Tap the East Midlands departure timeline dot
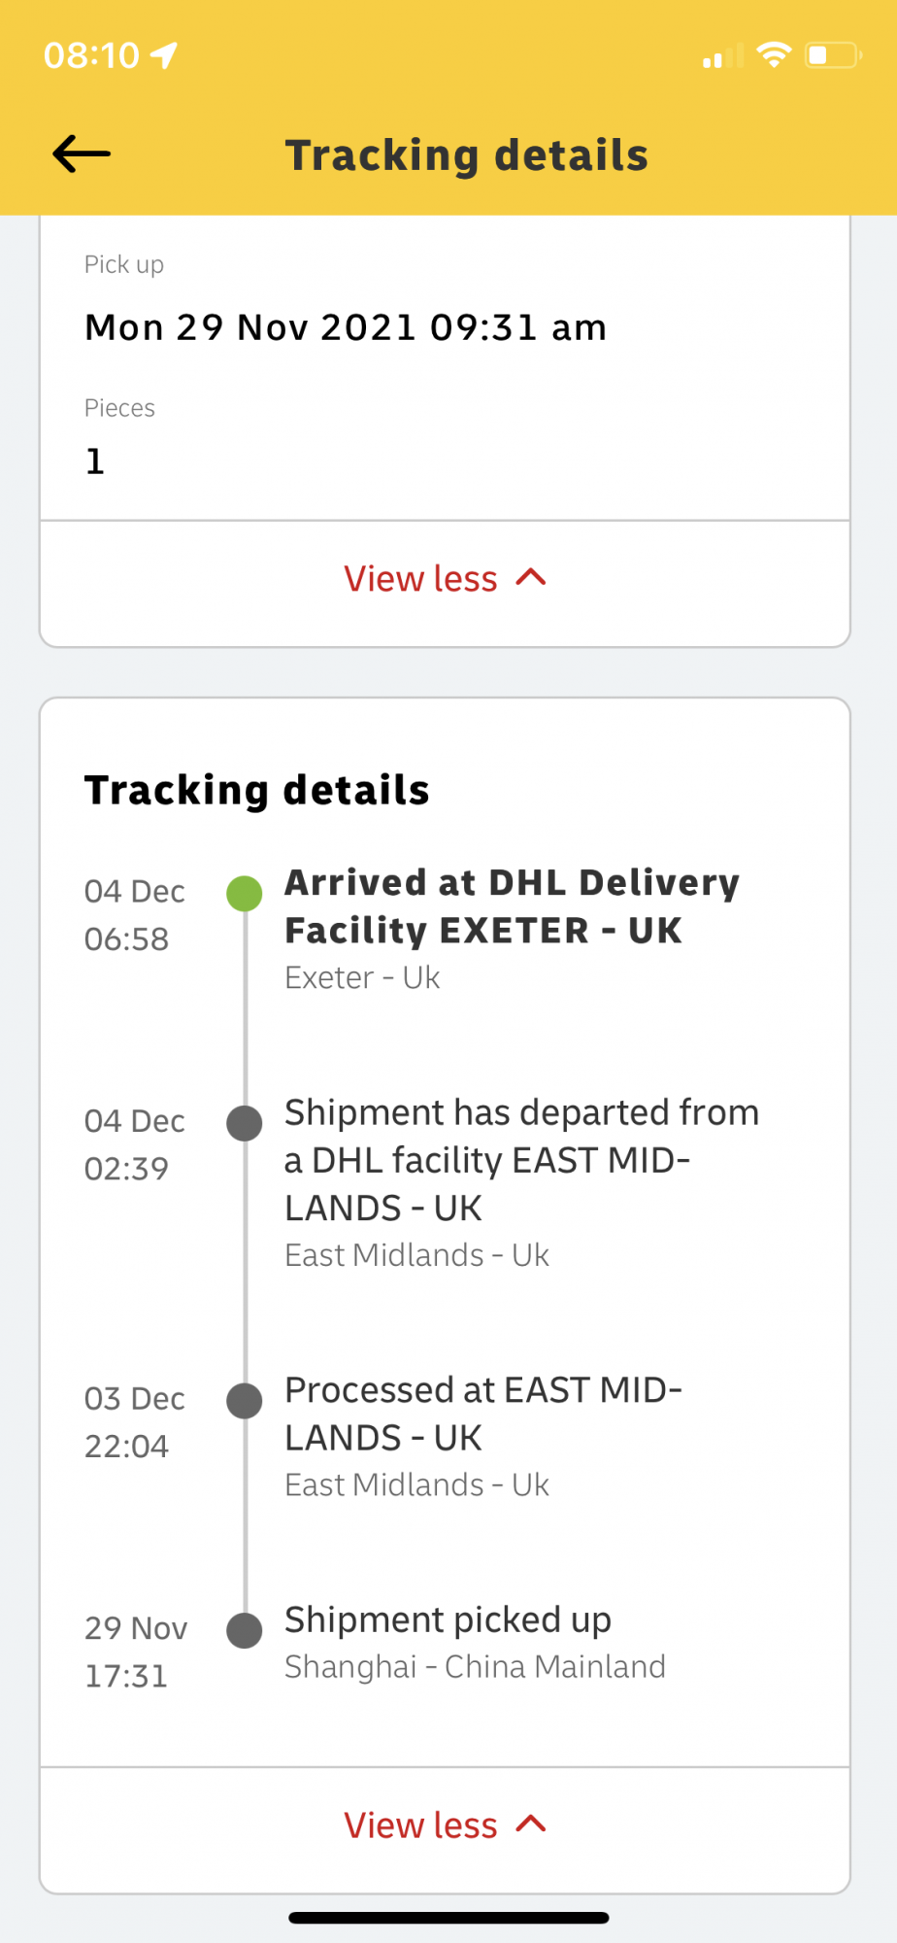Screen dimensions: 897x1943 click(x=245, y=1122)
